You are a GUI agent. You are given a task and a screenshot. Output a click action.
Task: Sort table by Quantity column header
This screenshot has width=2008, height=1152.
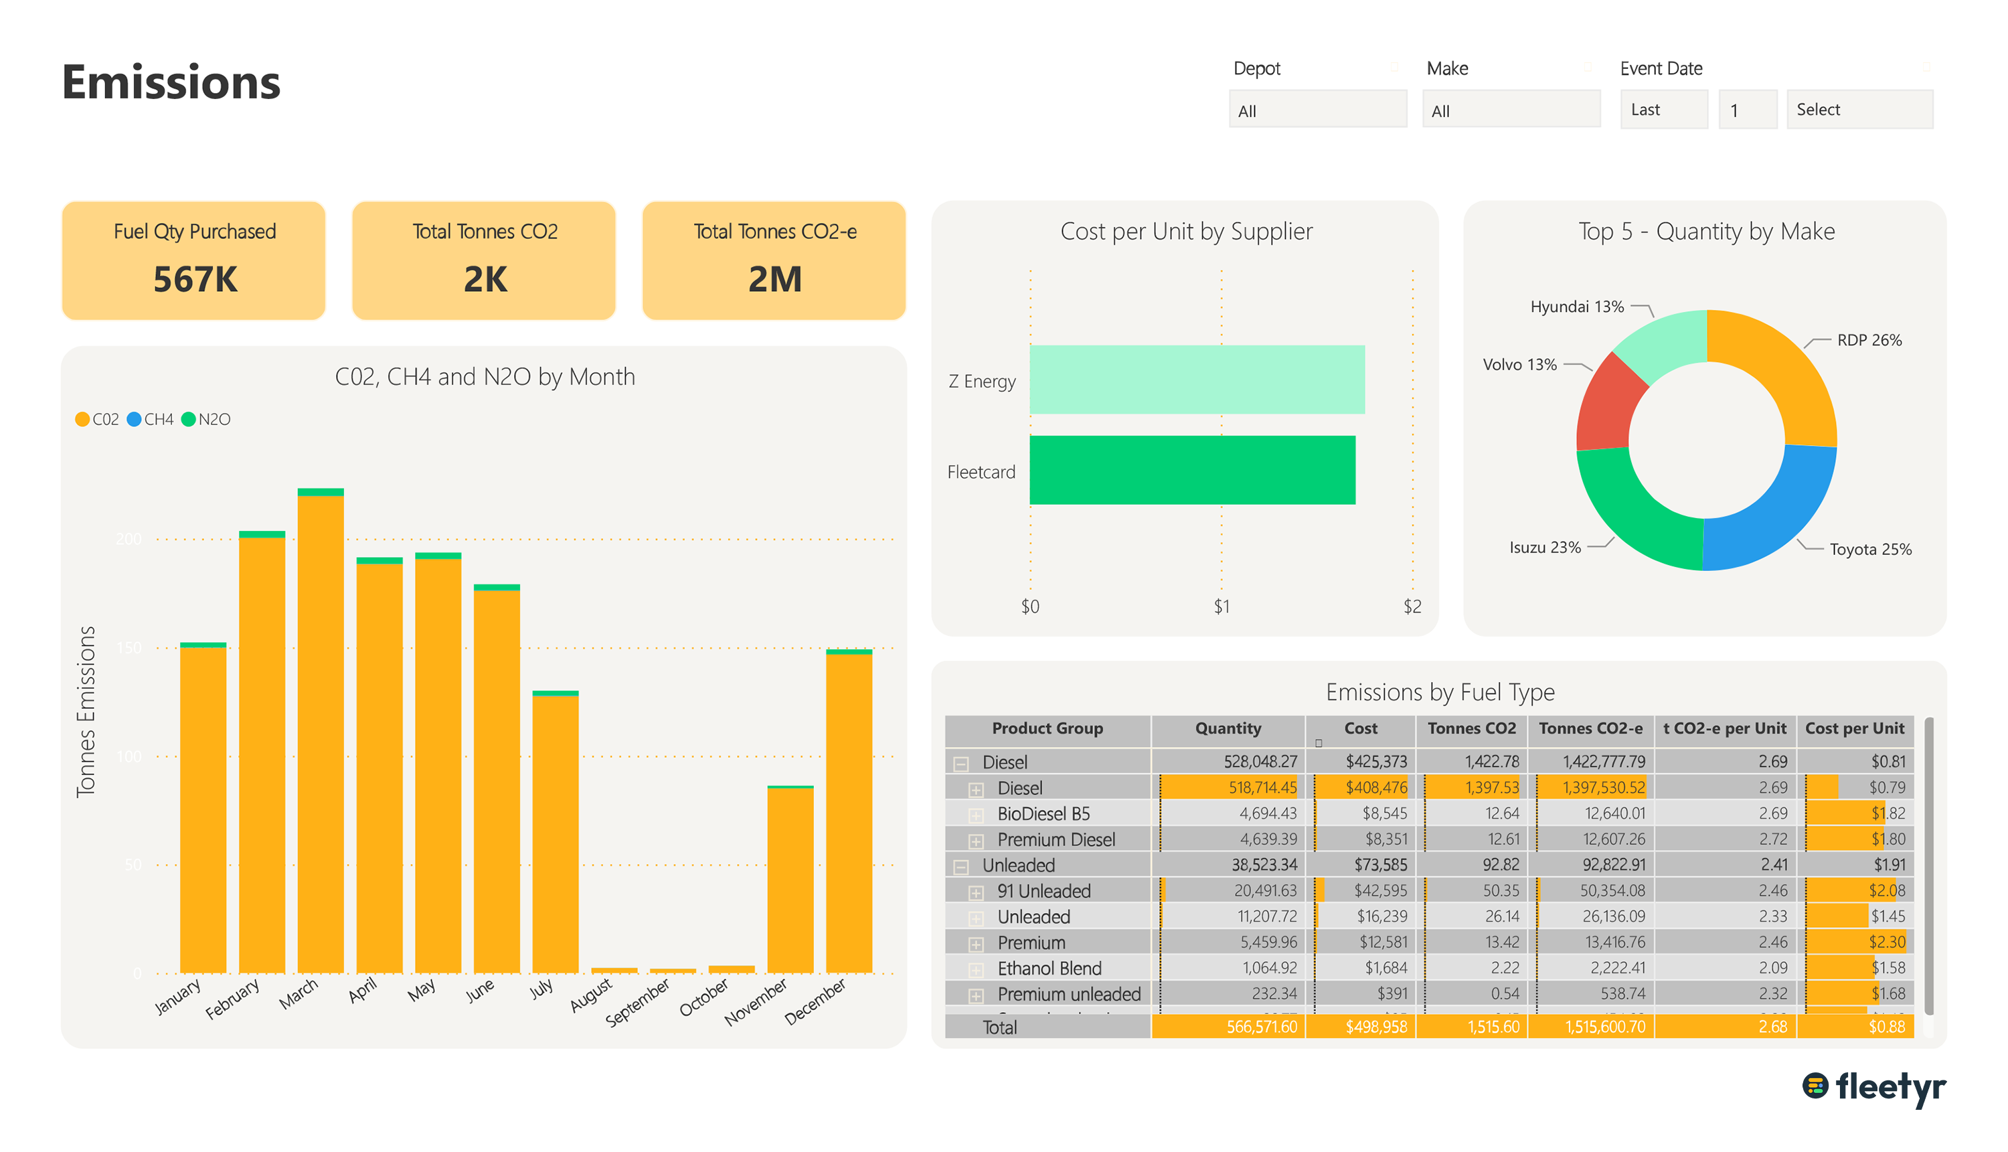(1228, 728)
